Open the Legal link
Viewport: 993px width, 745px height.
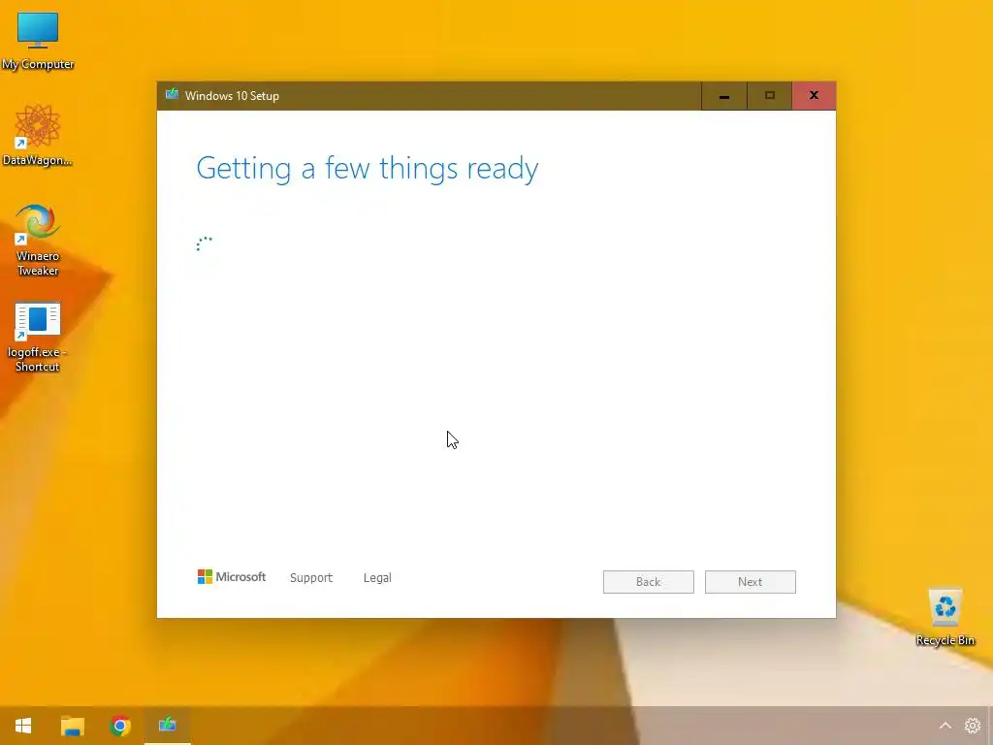[x=377, y=578]
